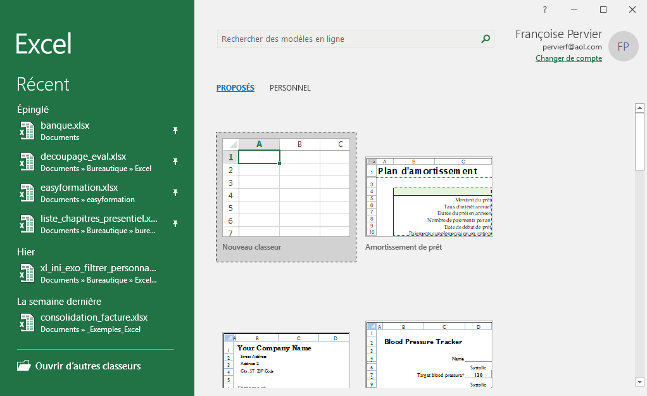Open the consolidation_facture.xlsx workbook icon
This screenshot has width=647, height=396.
[x=27, y=323]
